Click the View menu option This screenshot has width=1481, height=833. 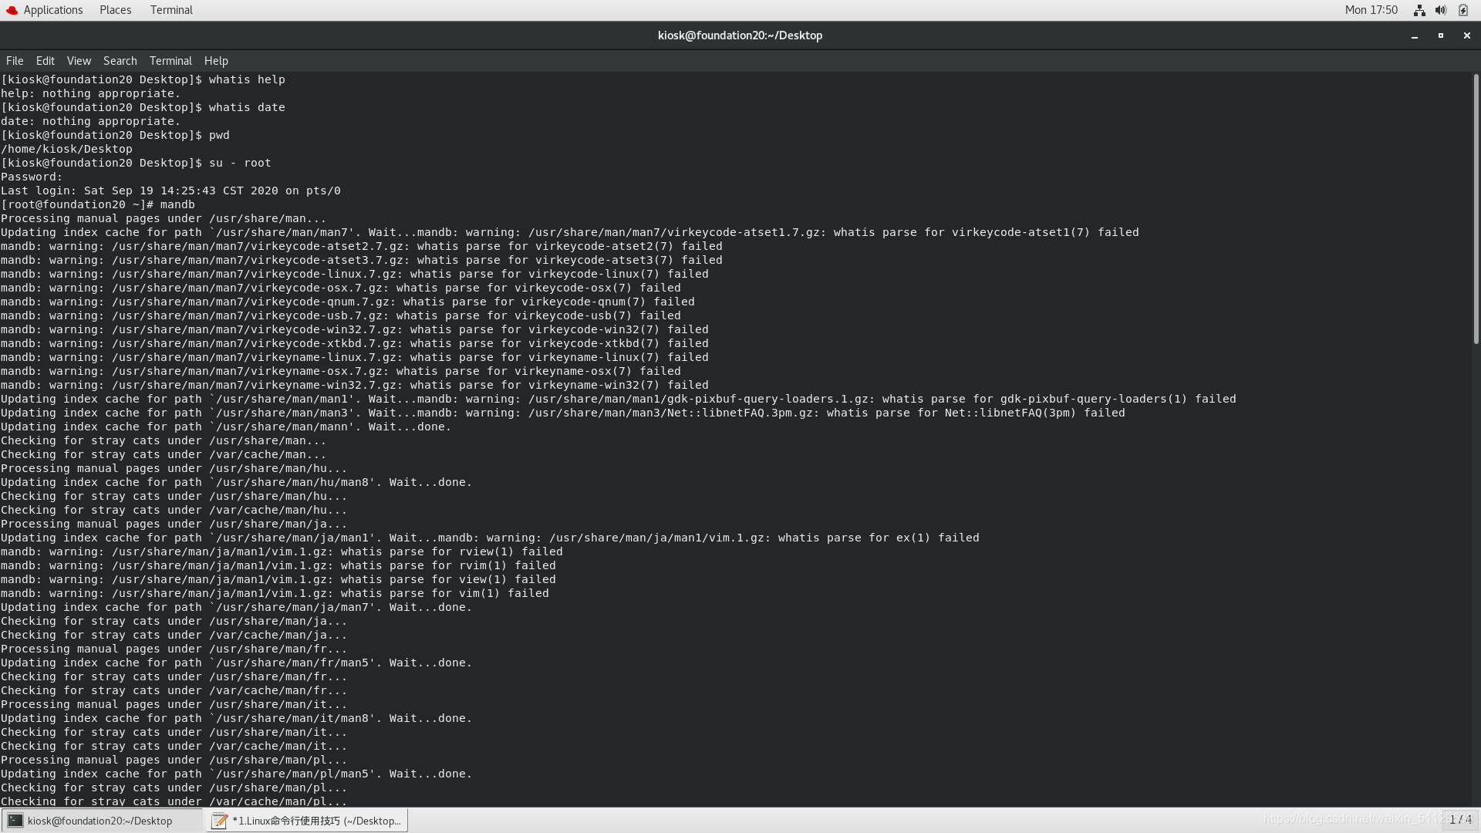pyautogui.click(x=79, y=60)
